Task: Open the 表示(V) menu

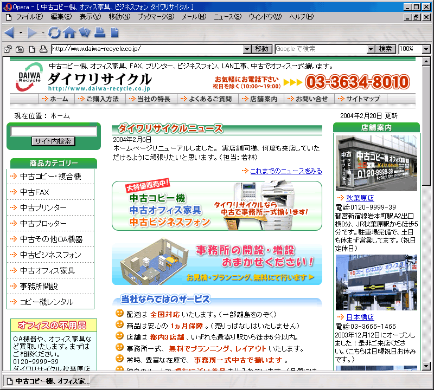Action: pos(90,17)
